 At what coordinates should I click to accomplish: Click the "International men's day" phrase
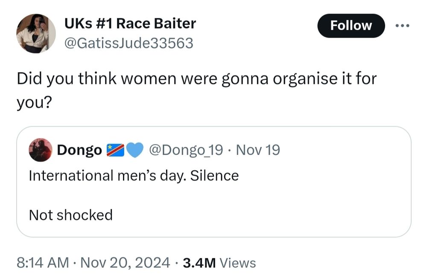tap(106, 176)
